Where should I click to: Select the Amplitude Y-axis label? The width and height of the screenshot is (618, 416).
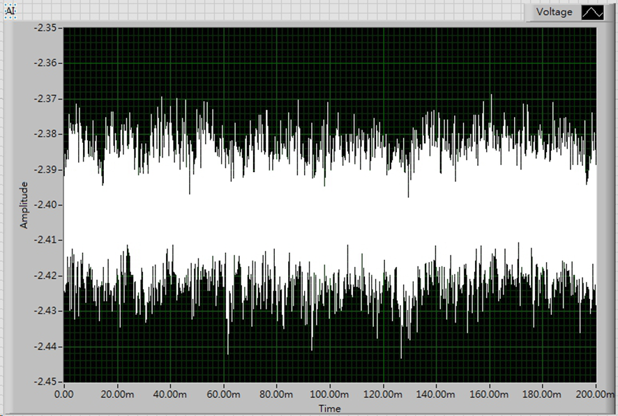24,205
